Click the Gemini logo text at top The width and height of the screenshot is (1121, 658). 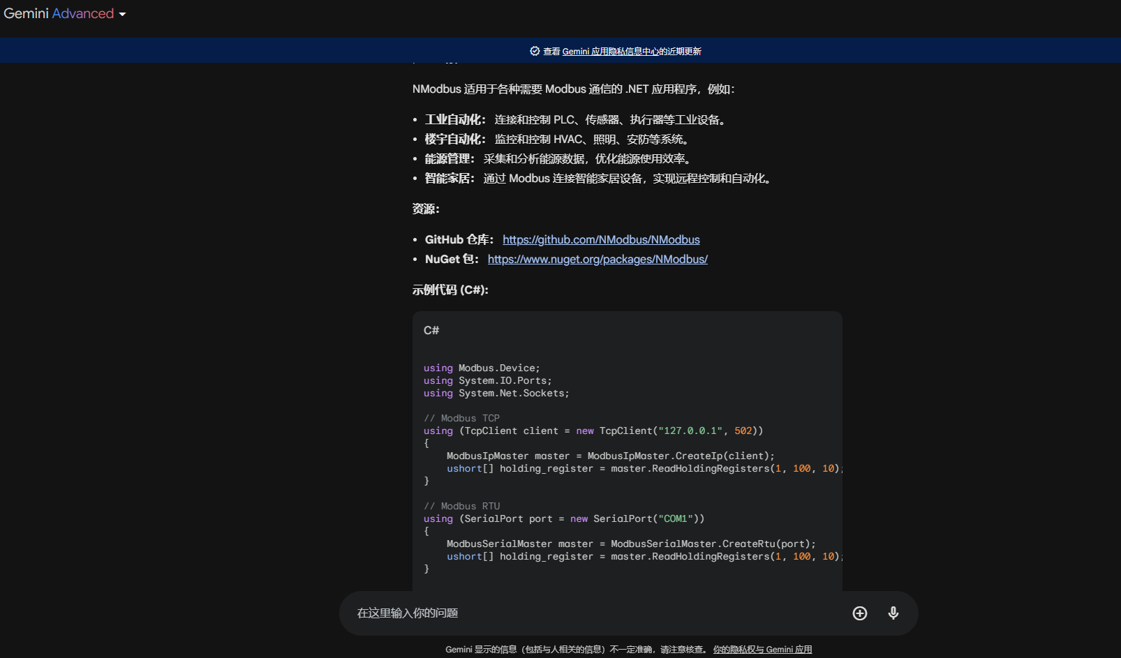26,14
